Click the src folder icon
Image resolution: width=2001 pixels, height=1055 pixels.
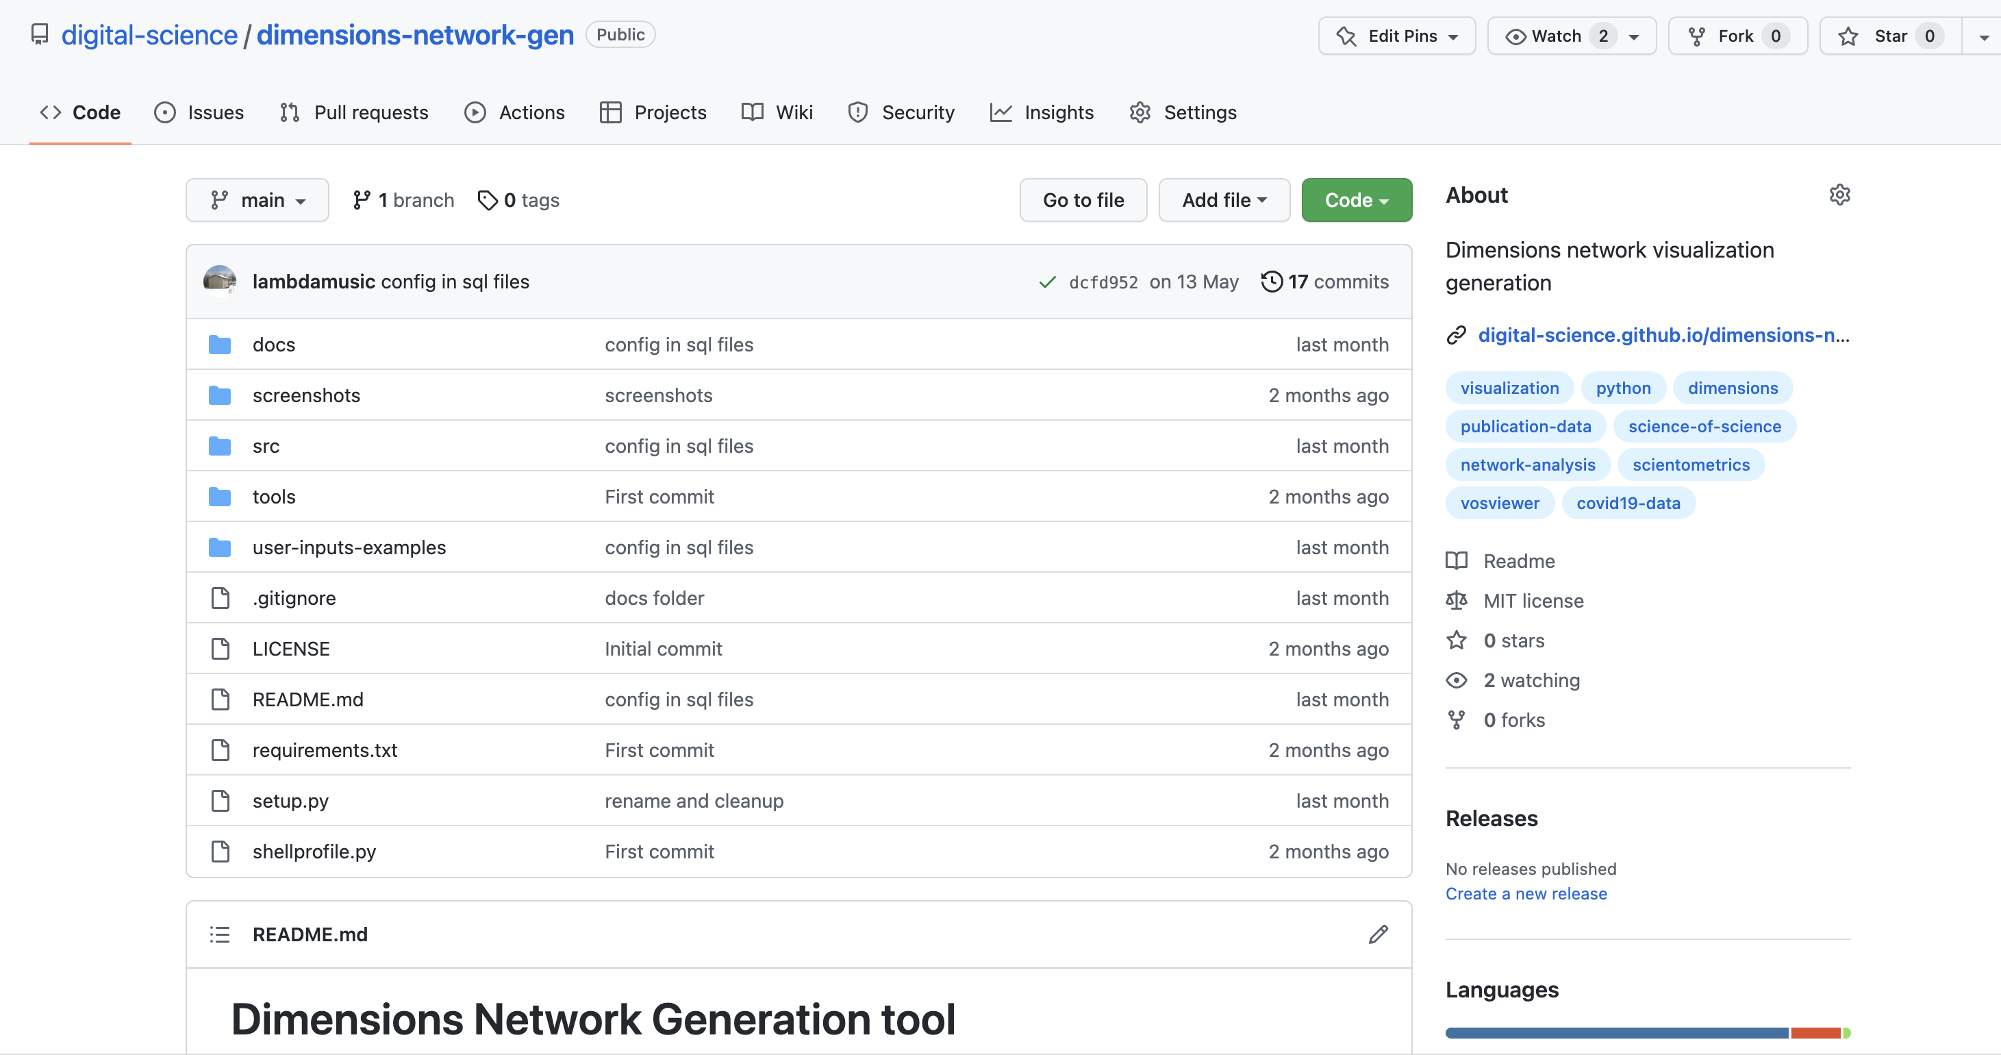220,446
